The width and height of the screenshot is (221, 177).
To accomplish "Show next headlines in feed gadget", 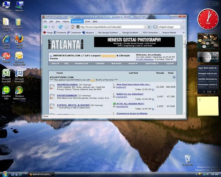I will (214, 92).
